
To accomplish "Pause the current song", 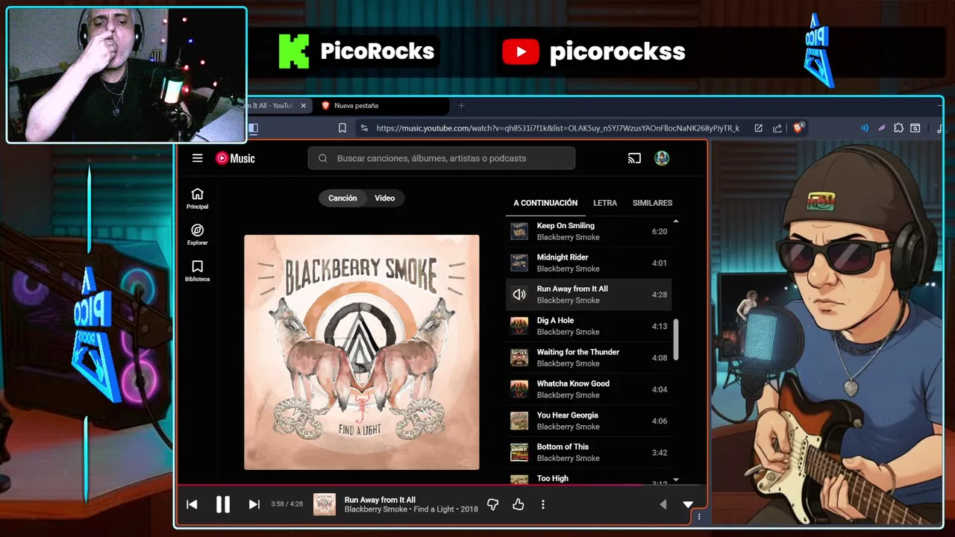I will (222, 504).
